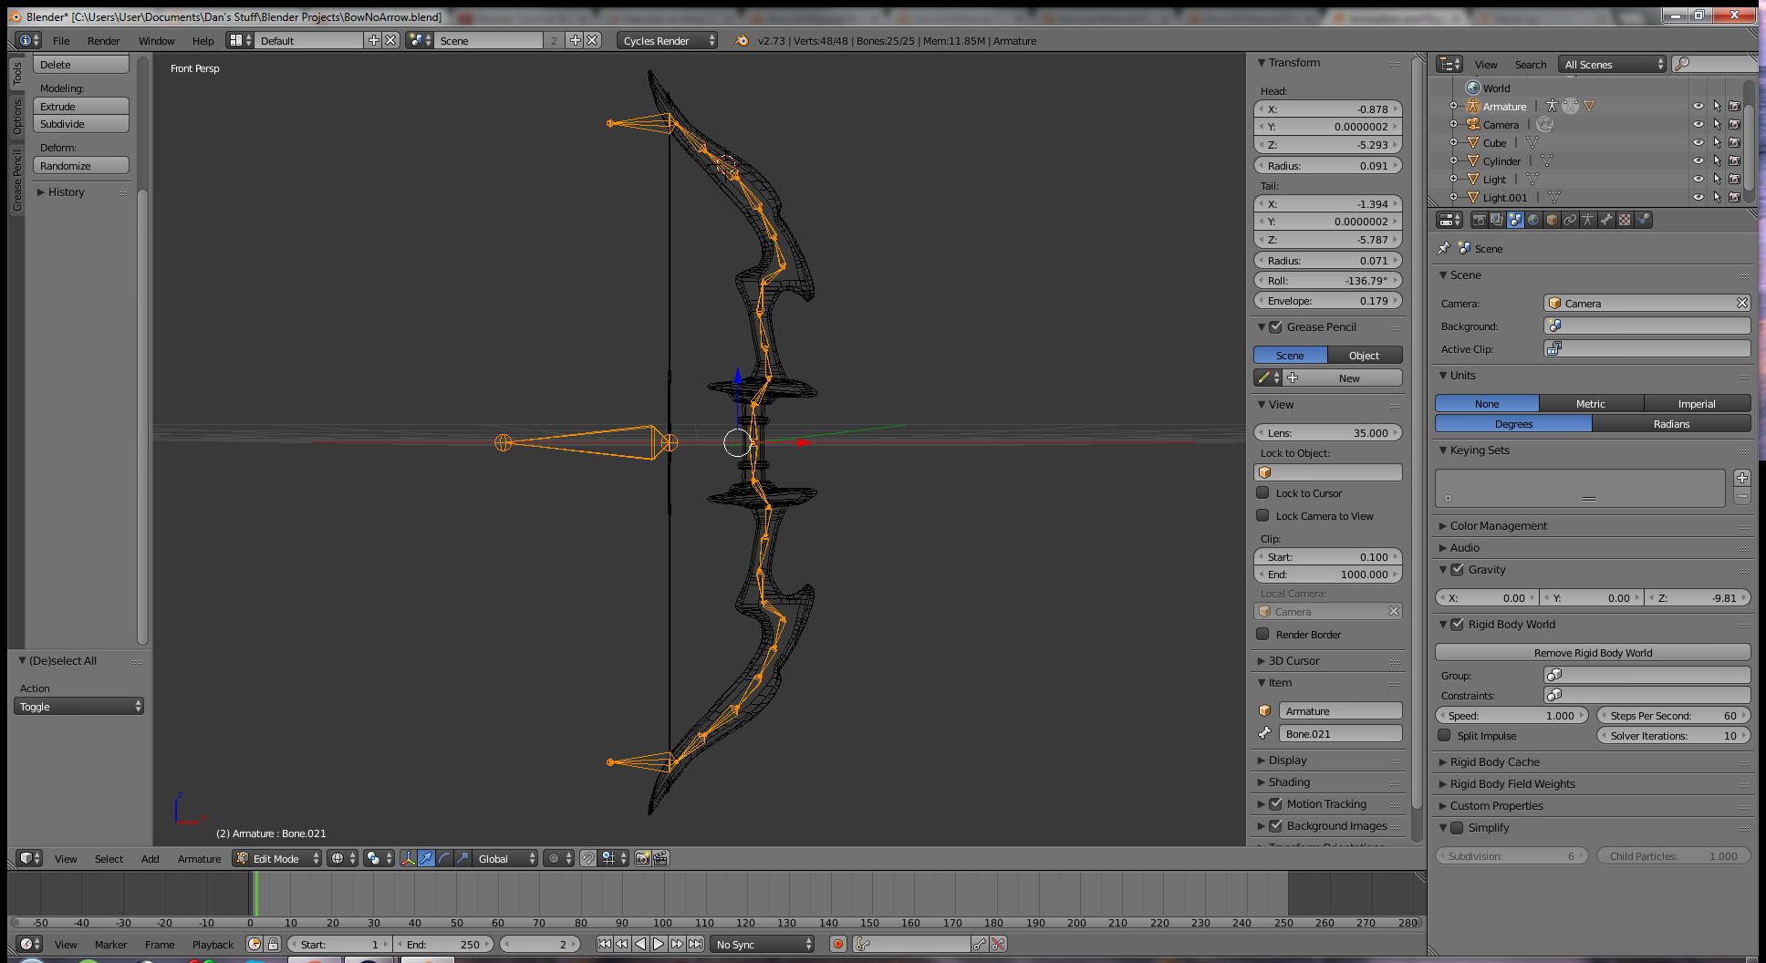Screen dimensions: 1766x963
Task: Open the No Sync playback dropdown
Action: coord(763,944)
